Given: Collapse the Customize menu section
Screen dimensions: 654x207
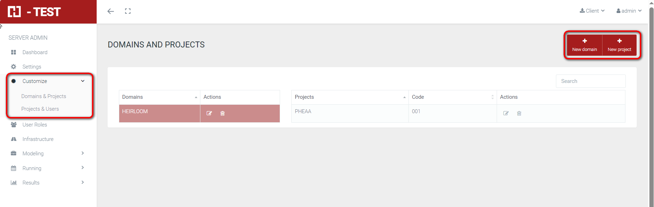Looking at the screenshot, I should click(x=83, y=81).
